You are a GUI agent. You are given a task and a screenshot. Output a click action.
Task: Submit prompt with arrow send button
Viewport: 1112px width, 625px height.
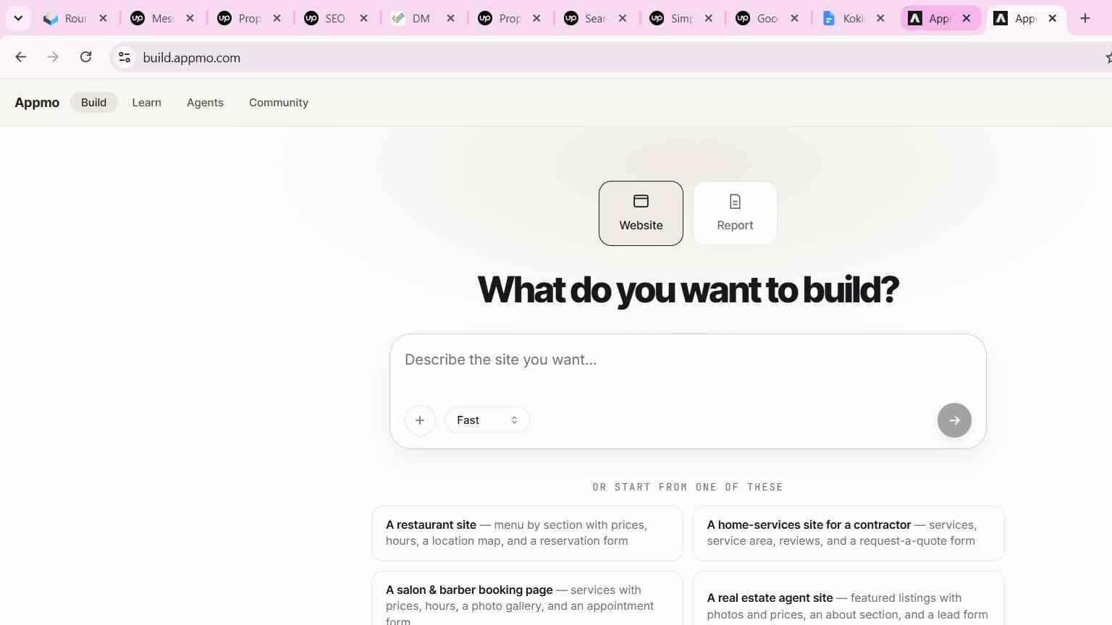[954, 420]
